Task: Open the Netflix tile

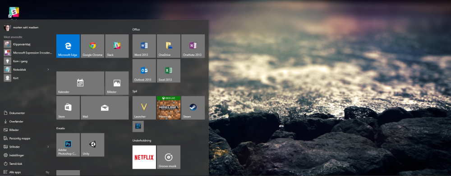Action: [x=144, y=157]
